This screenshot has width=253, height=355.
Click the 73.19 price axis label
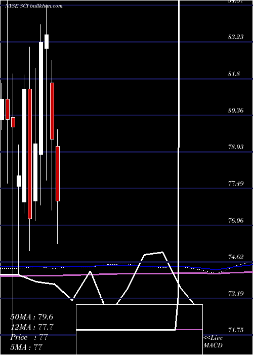236,294
